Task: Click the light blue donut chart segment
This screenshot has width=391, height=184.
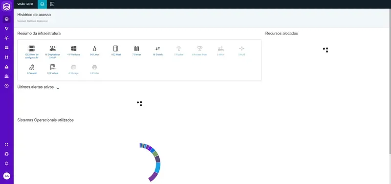Action: click(157, 167)
